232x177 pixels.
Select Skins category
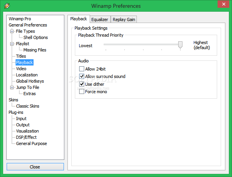13,100
